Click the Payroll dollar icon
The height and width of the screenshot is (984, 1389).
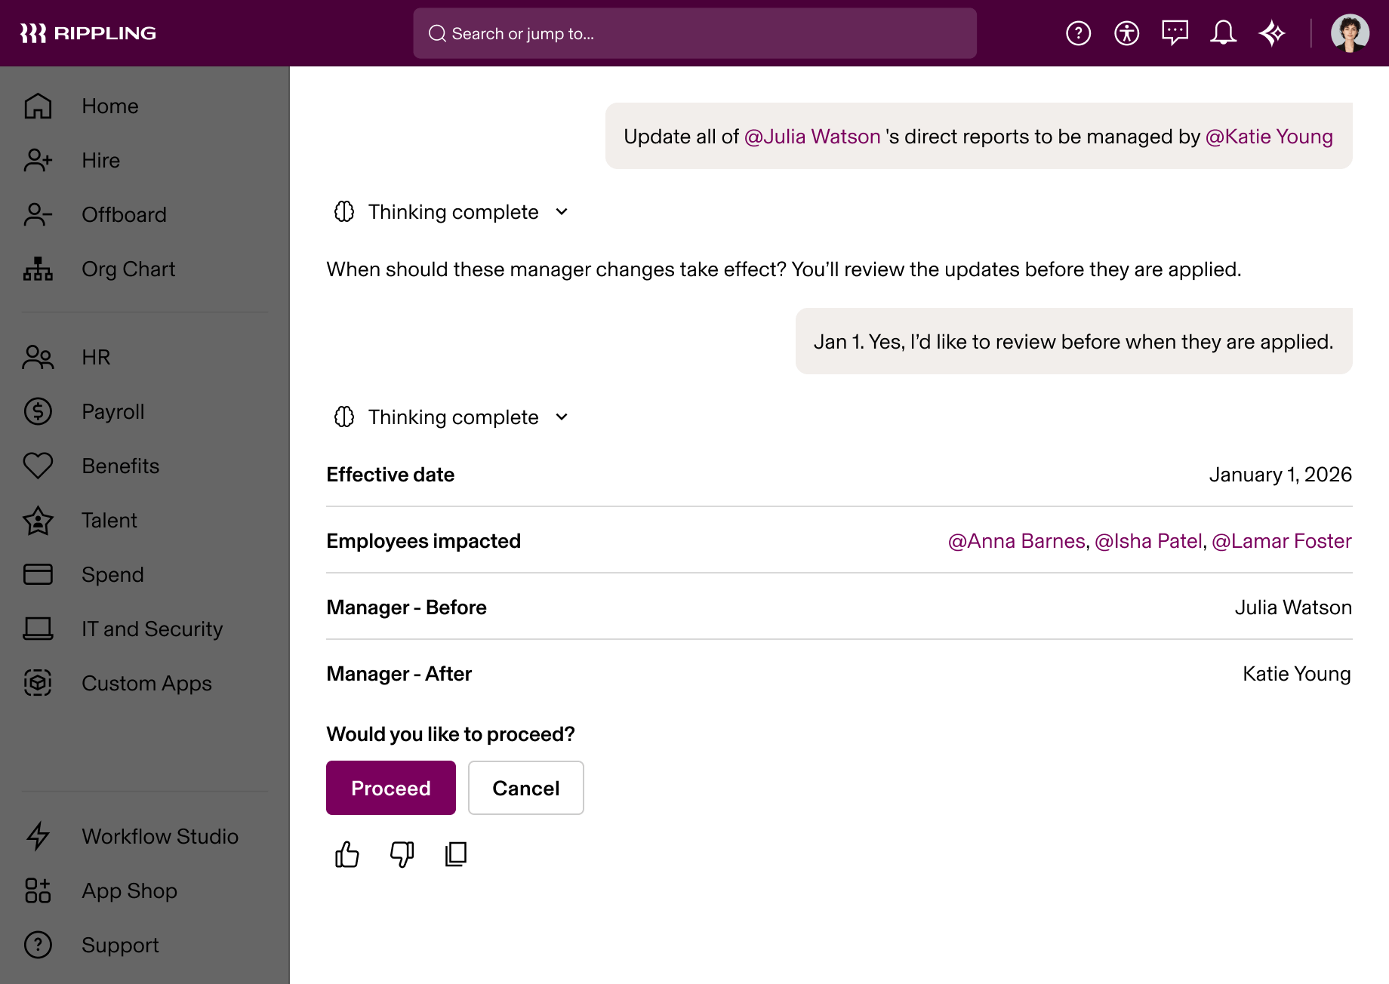click(38, 411)
